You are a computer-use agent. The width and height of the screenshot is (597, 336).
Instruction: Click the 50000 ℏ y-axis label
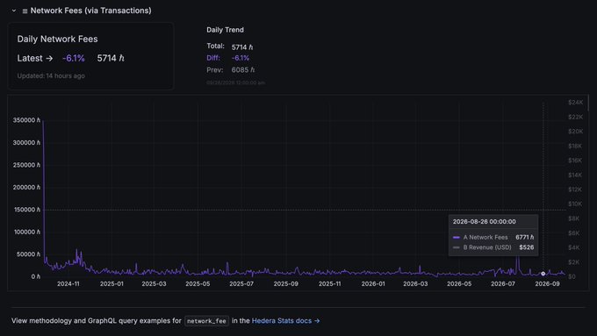29,254
